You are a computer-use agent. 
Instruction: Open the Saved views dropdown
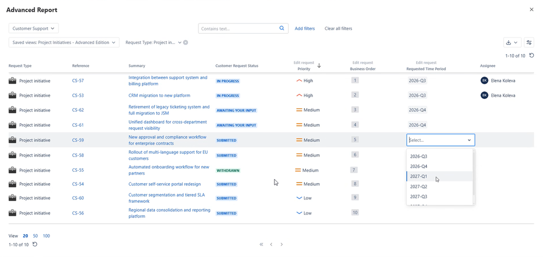coord(64,42)
